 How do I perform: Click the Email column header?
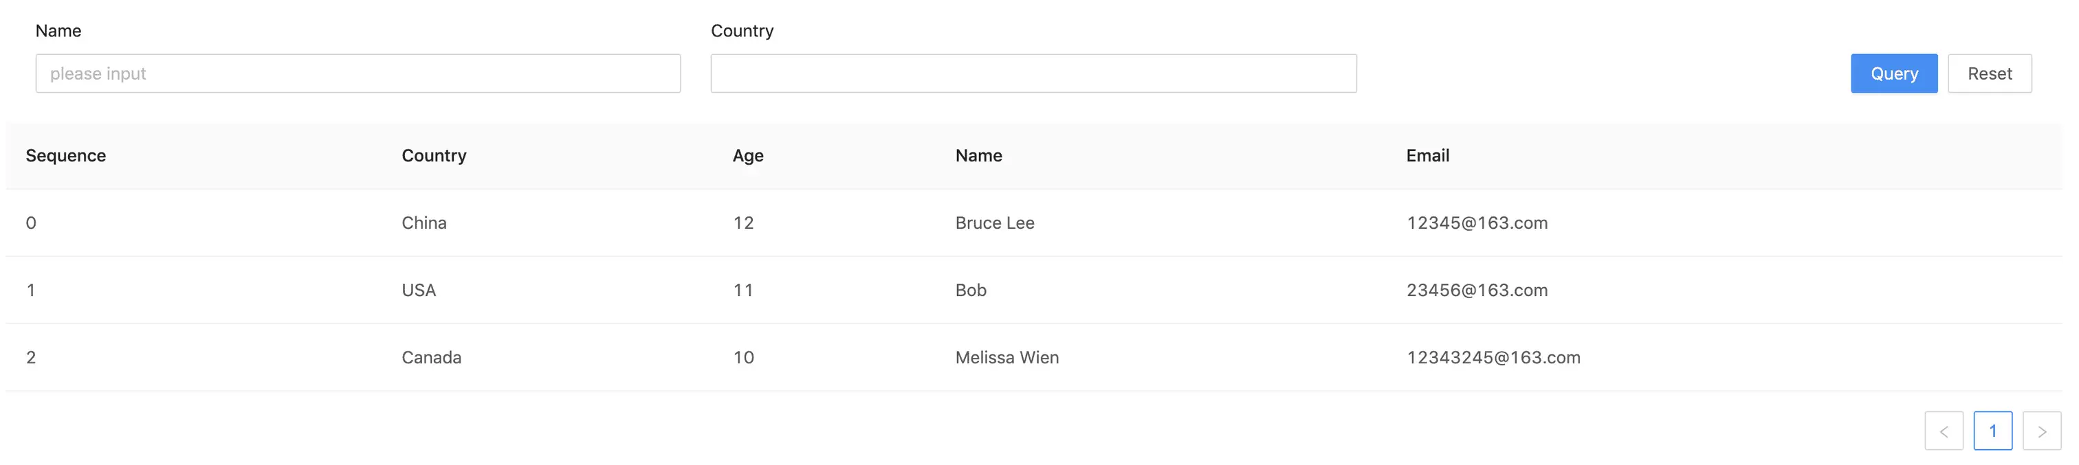point(1427,155)
